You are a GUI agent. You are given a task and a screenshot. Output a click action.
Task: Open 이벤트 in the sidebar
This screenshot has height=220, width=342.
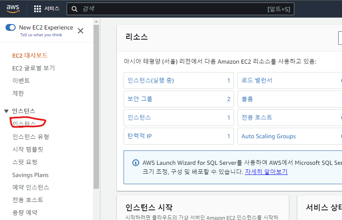pos(21,80)
